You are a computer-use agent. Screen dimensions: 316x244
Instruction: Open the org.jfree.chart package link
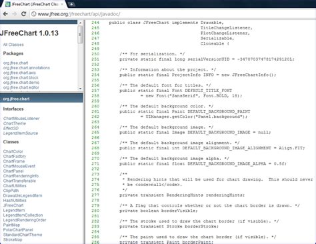[x=15, y=63]
